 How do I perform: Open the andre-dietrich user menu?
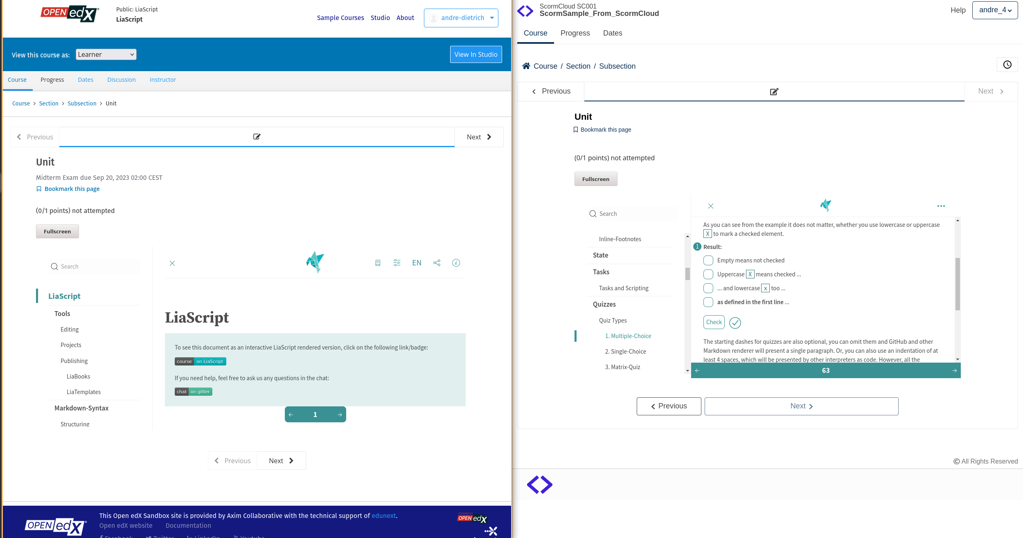pos(461,18)
